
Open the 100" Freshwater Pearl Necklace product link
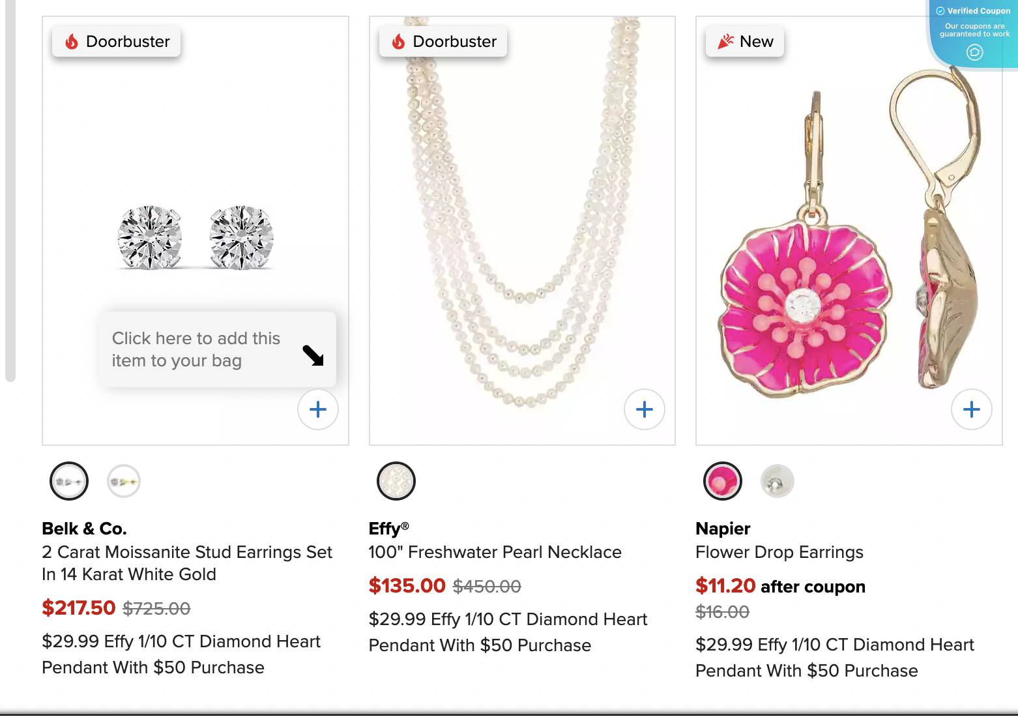[495, 552]
